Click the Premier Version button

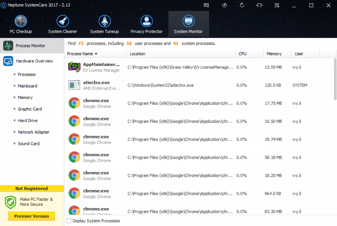(32, 216)
